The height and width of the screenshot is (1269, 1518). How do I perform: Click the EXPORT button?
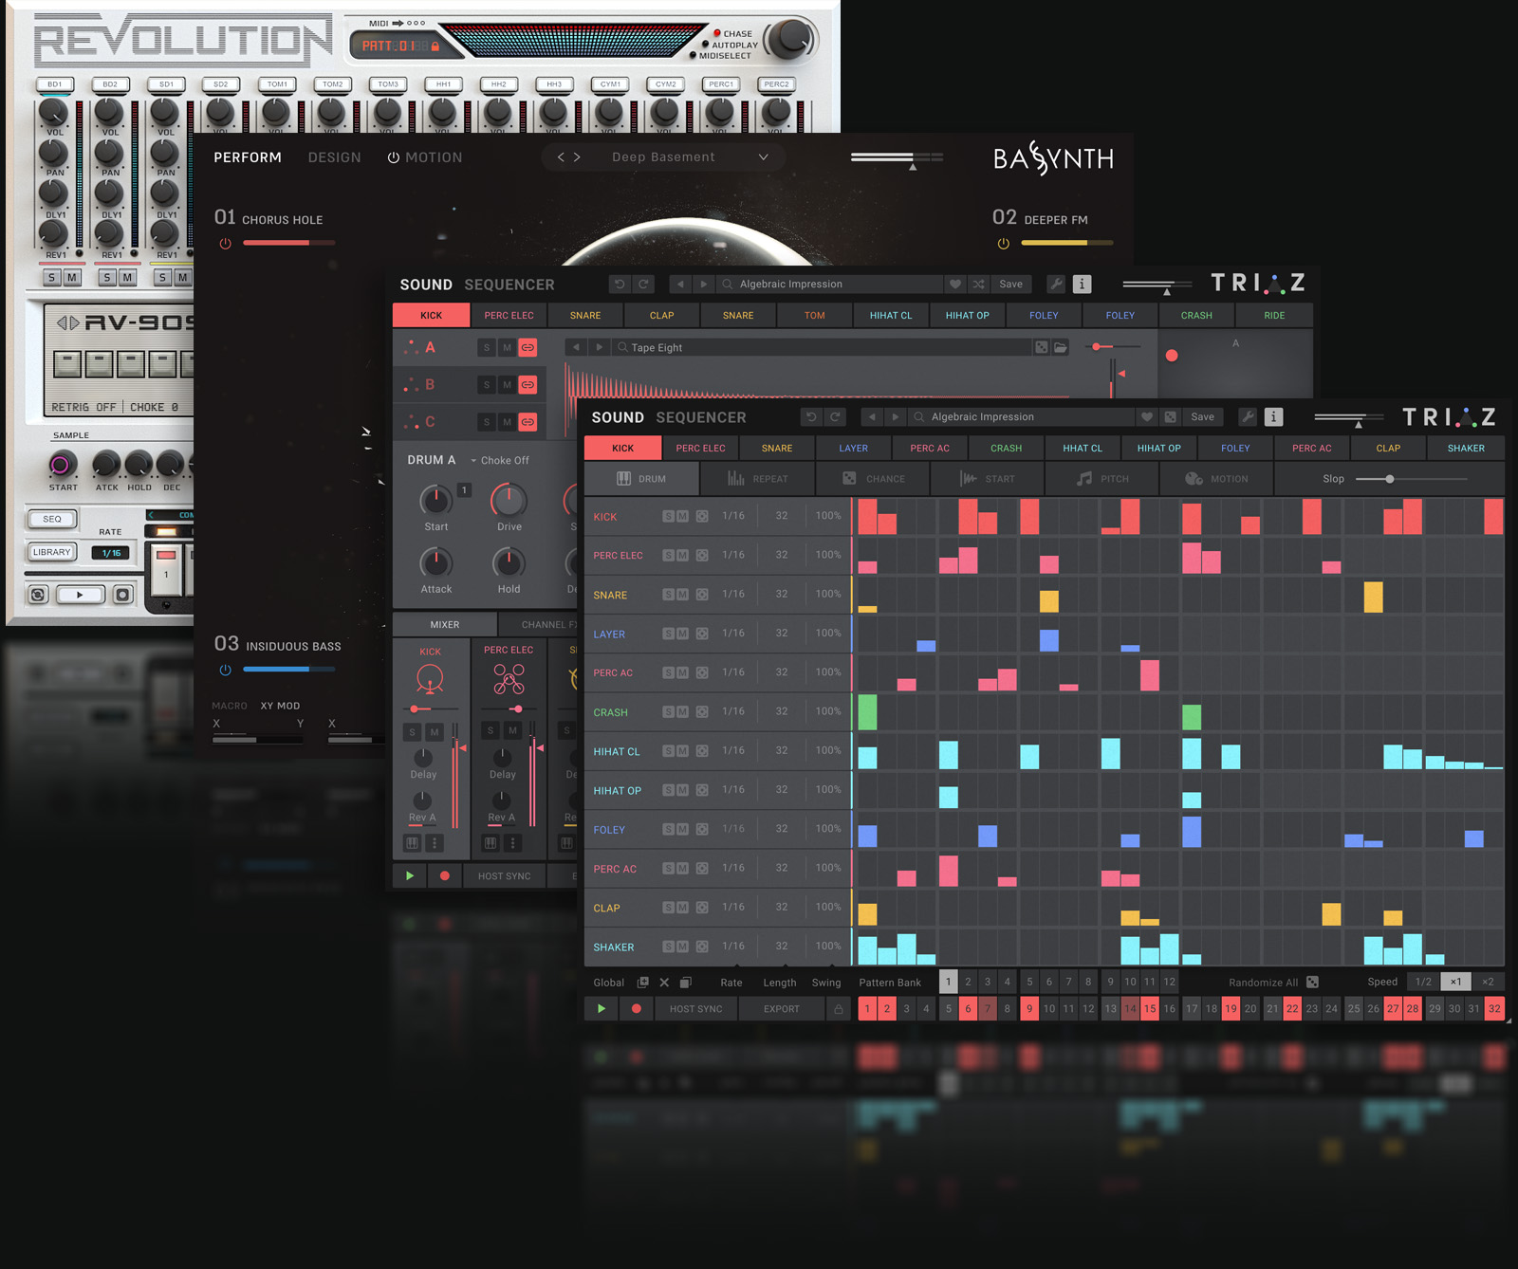tap(782, 1009)
